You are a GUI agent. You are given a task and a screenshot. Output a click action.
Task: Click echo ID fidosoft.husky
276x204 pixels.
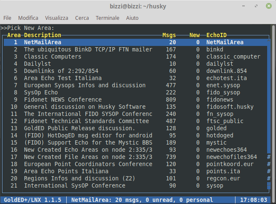pos(230,107)
